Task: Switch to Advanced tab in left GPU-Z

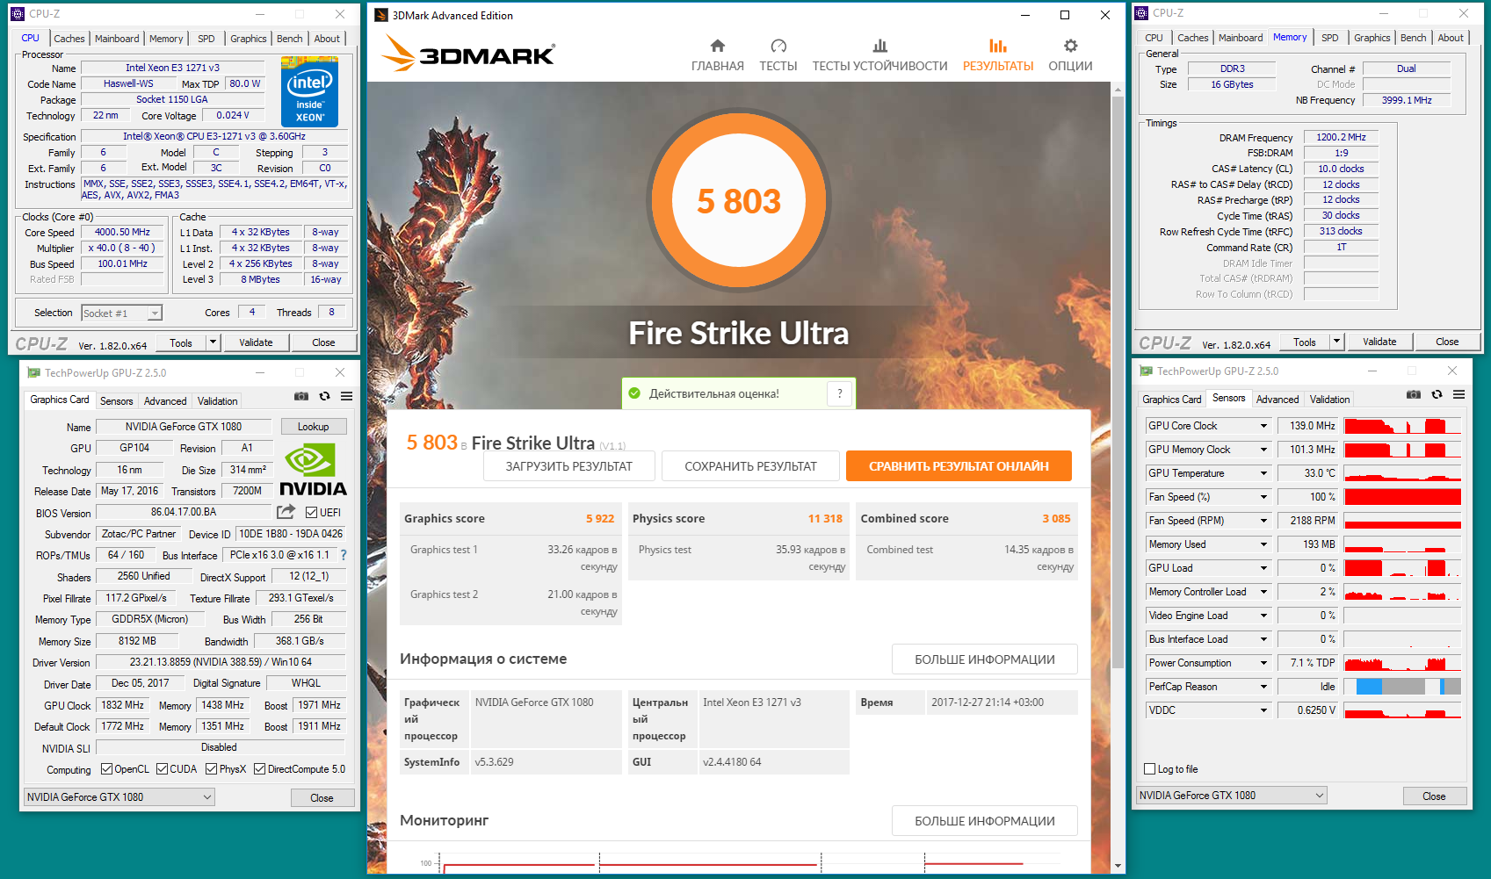Action: tap(165, 401)
